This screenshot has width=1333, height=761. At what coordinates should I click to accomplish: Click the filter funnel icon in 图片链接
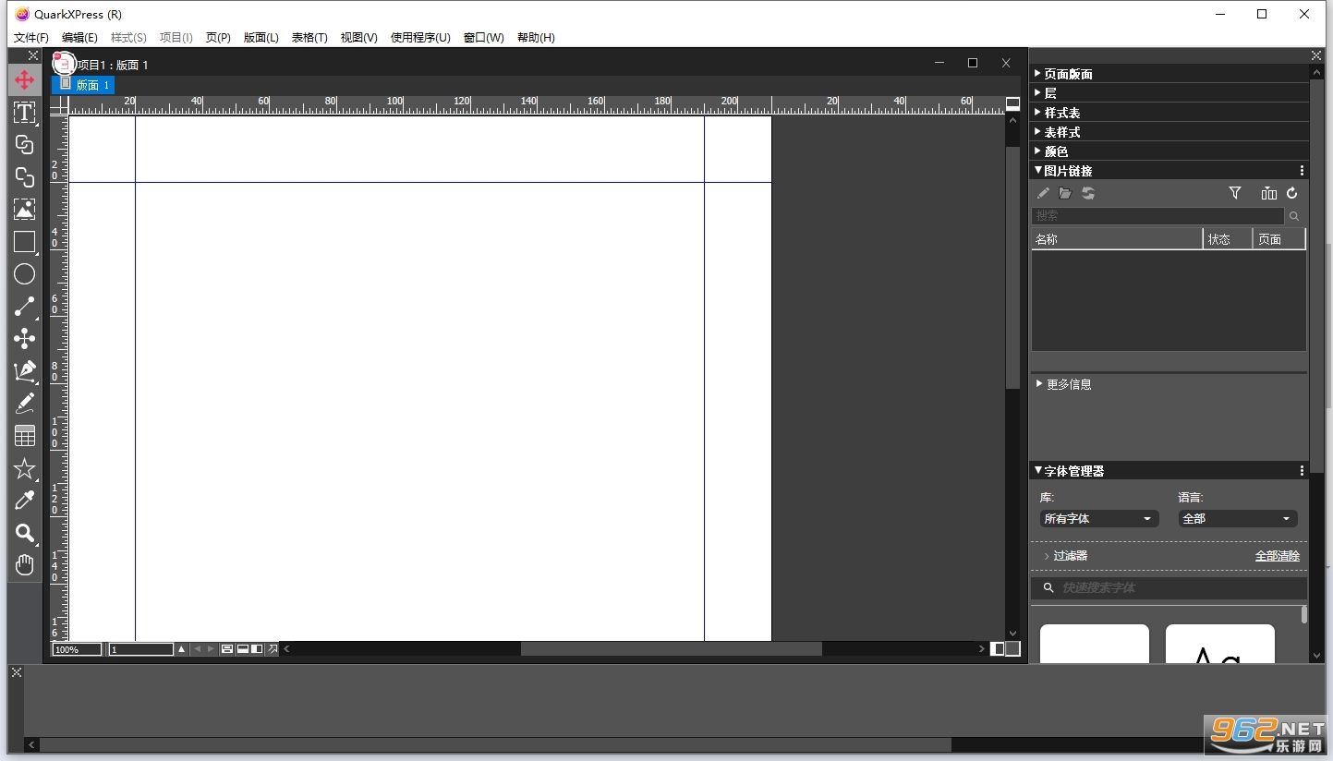[x=1235, y=193]
